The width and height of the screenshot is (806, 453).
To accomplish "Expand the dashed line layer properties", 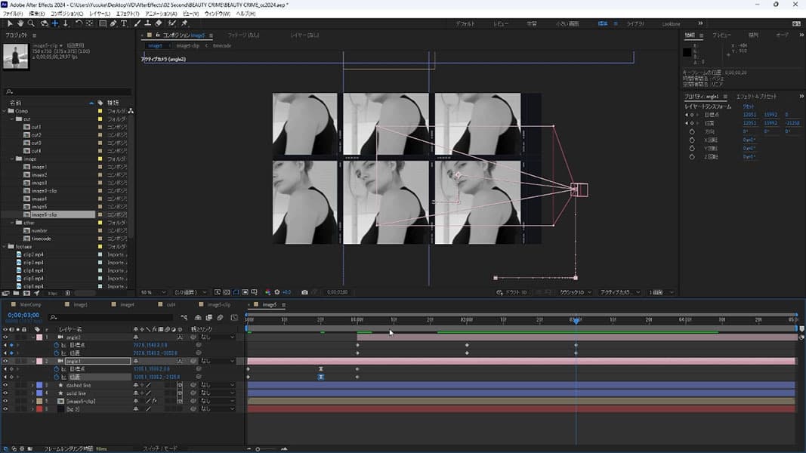I will pyautogui.click(x=32, y=385).
